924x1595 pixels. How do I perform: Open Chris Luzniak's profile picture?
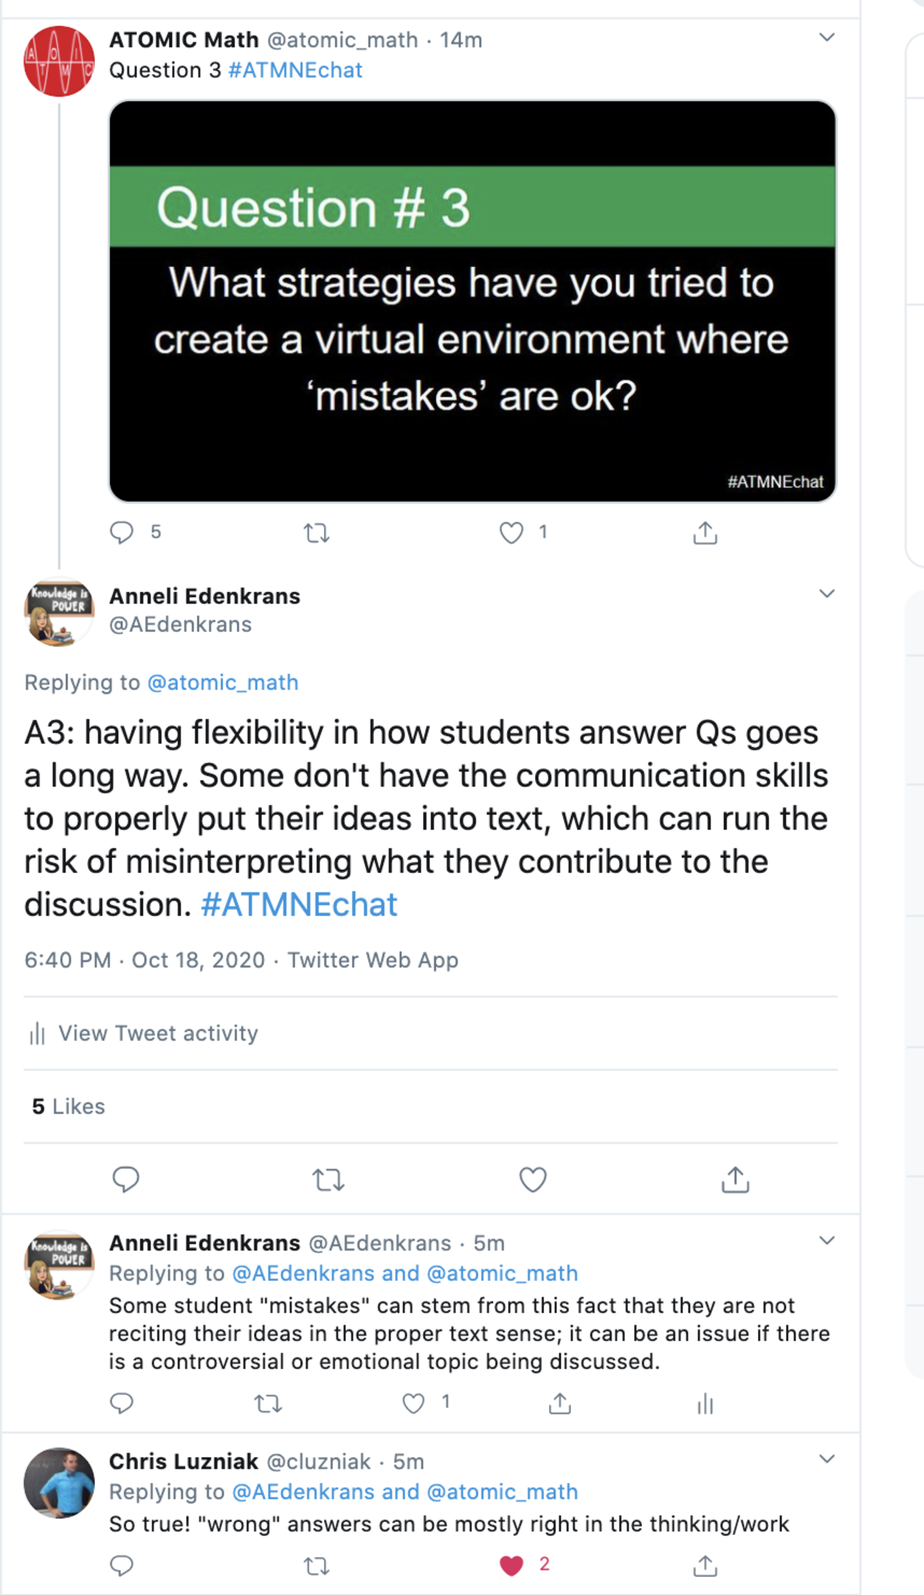pos(59,1483)
